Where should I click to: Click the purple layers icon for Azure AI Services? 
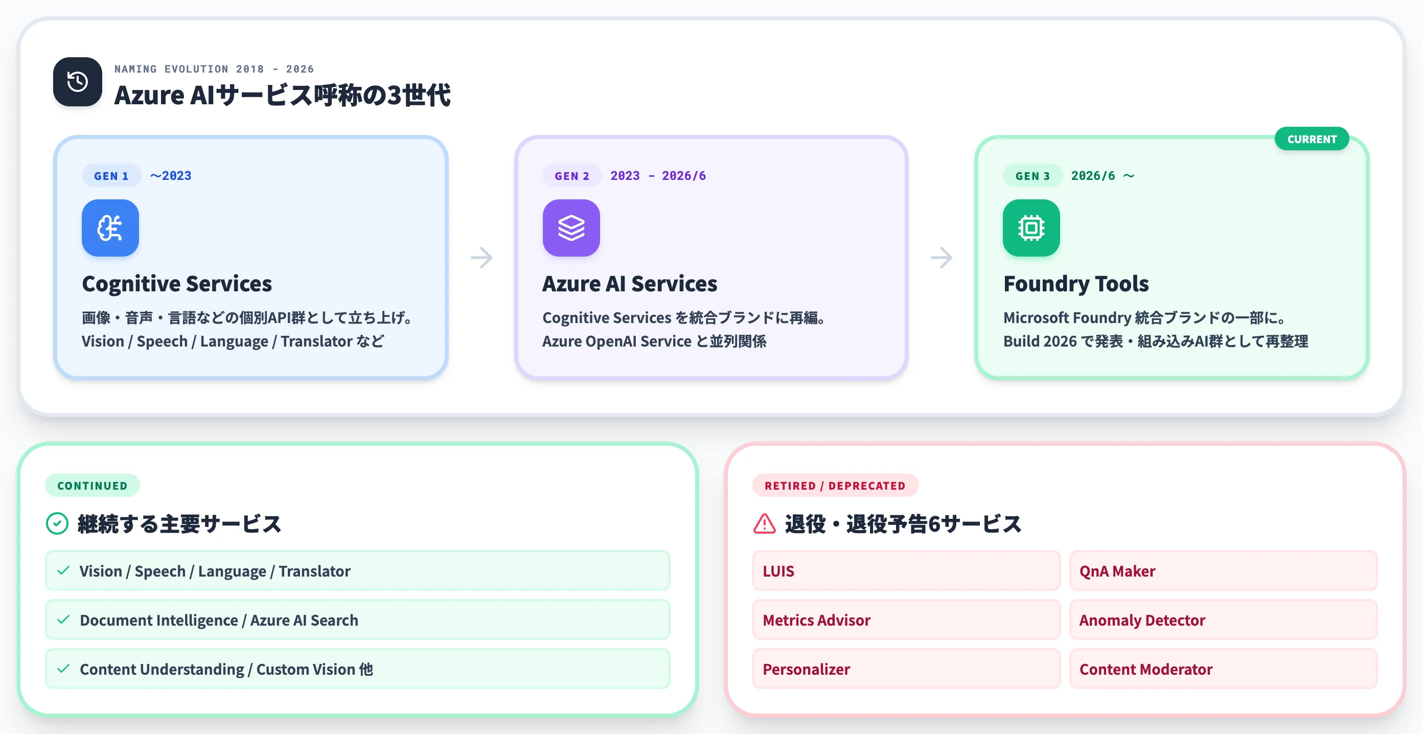point(571,228)
